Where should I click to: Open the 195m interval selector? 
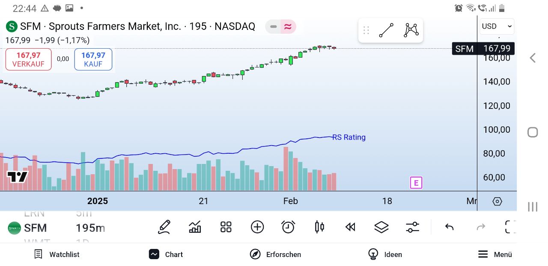(90, 228)
